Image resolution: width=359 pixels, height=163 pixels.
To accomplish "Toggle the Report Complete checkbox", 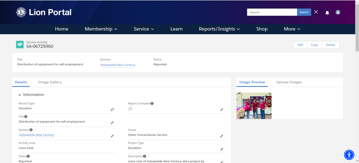I will [x=130, y=109].
